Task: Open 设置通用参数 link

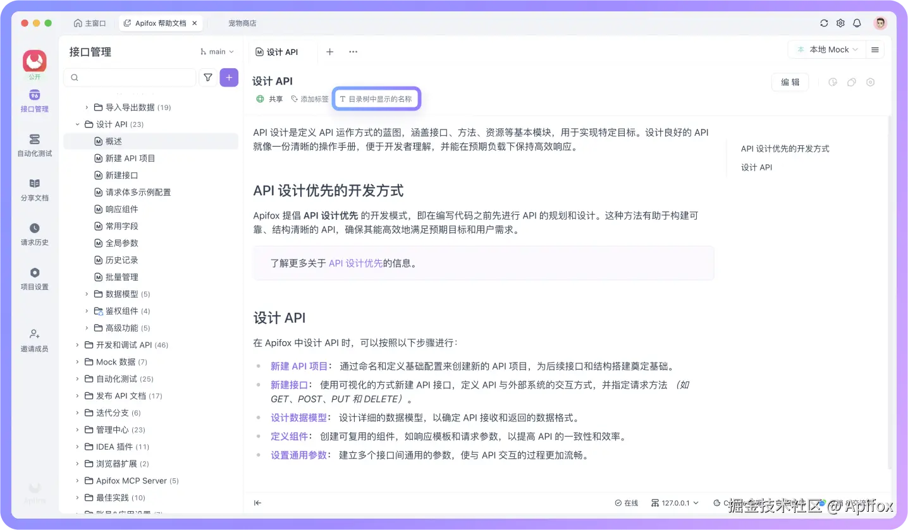Action: (x=299, y=455)
